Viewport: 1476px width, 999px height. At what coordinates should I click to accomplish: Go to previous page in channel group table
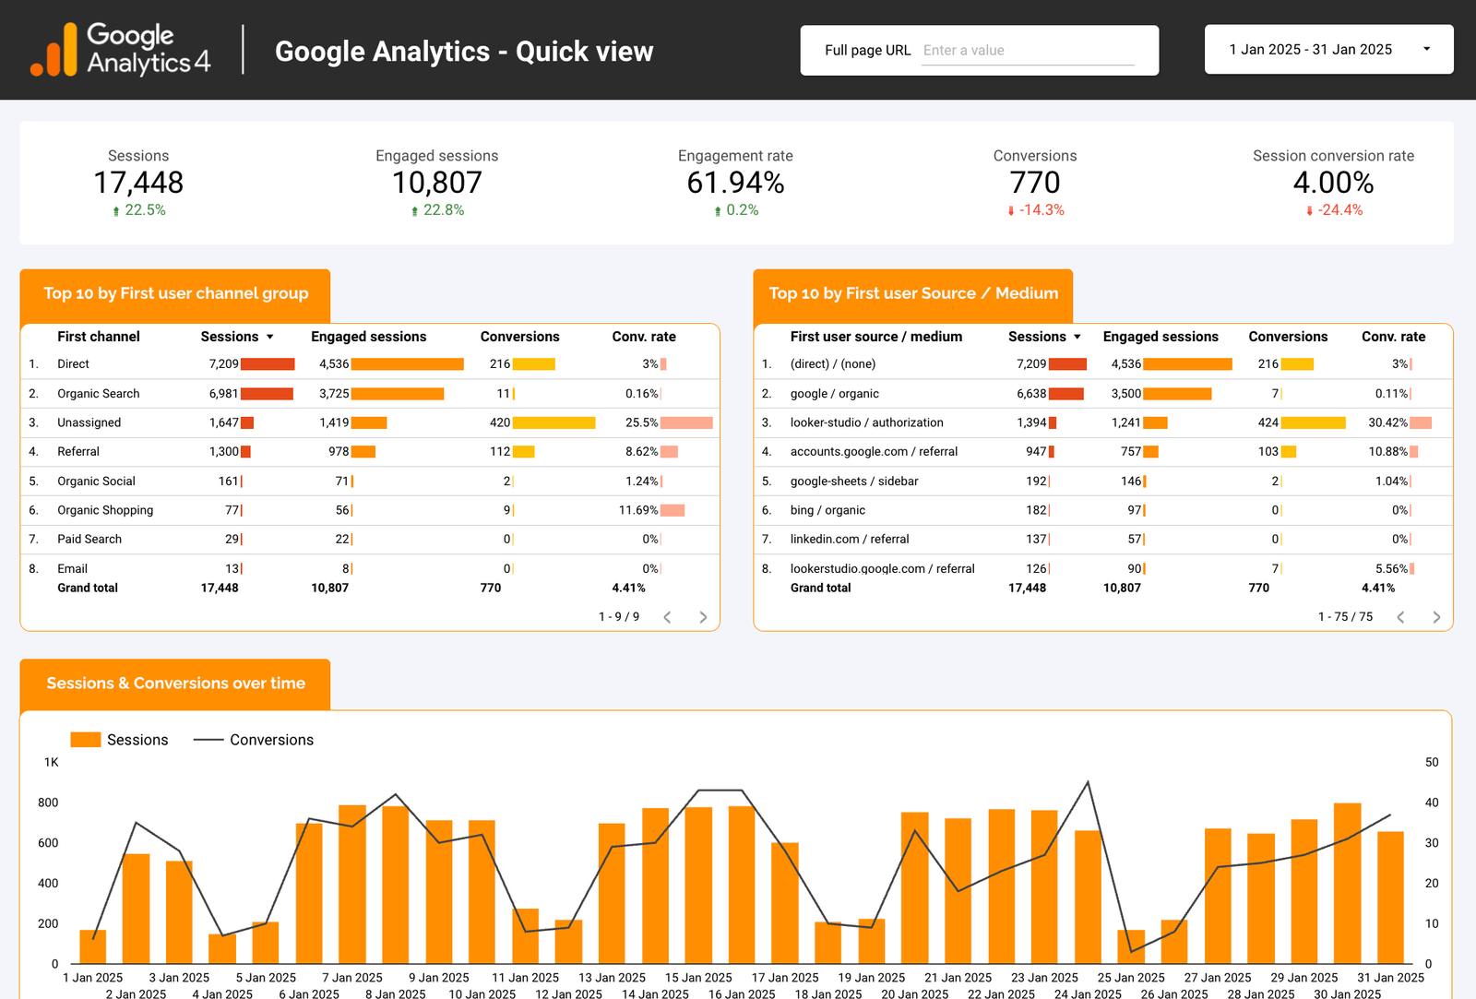668,617
